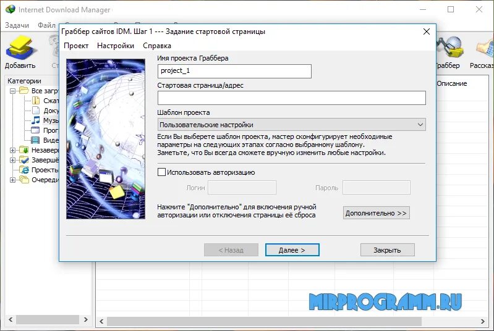Click the Tell a friend (Рассказ) toolbar icon
This screenshot has width=494, height=331.
coord(485,47)
